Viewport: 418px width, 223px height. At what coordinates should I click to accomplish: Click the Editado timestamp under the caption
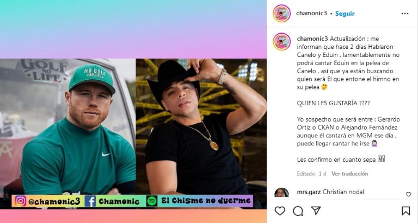click(x=311, y=174)
